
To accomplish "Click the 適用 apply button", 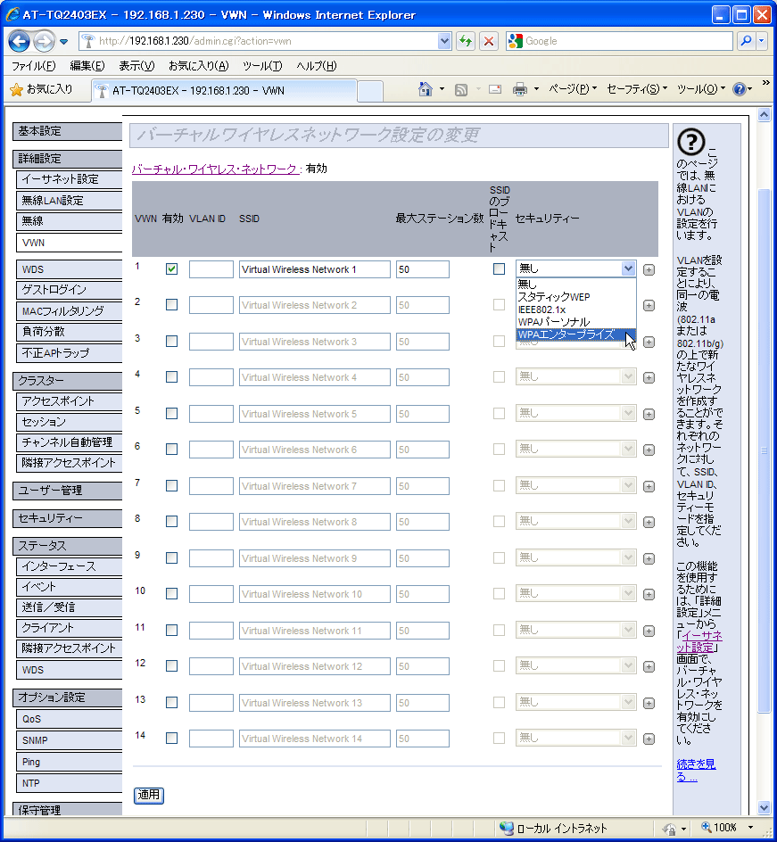I will pos(149,795).
